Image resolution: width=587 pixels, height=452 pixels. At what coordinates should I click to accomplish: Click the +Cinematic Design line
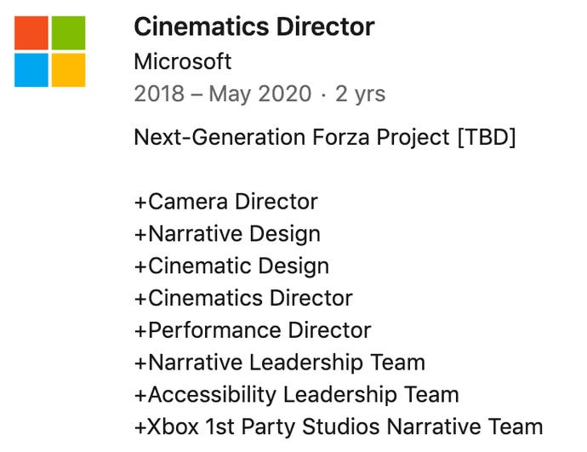tap(231, 266)
